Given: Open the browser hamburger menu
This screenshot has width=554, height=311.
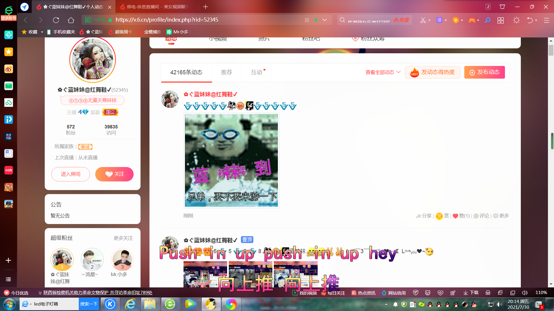Looking at the screenshot, I should point(546,20).
